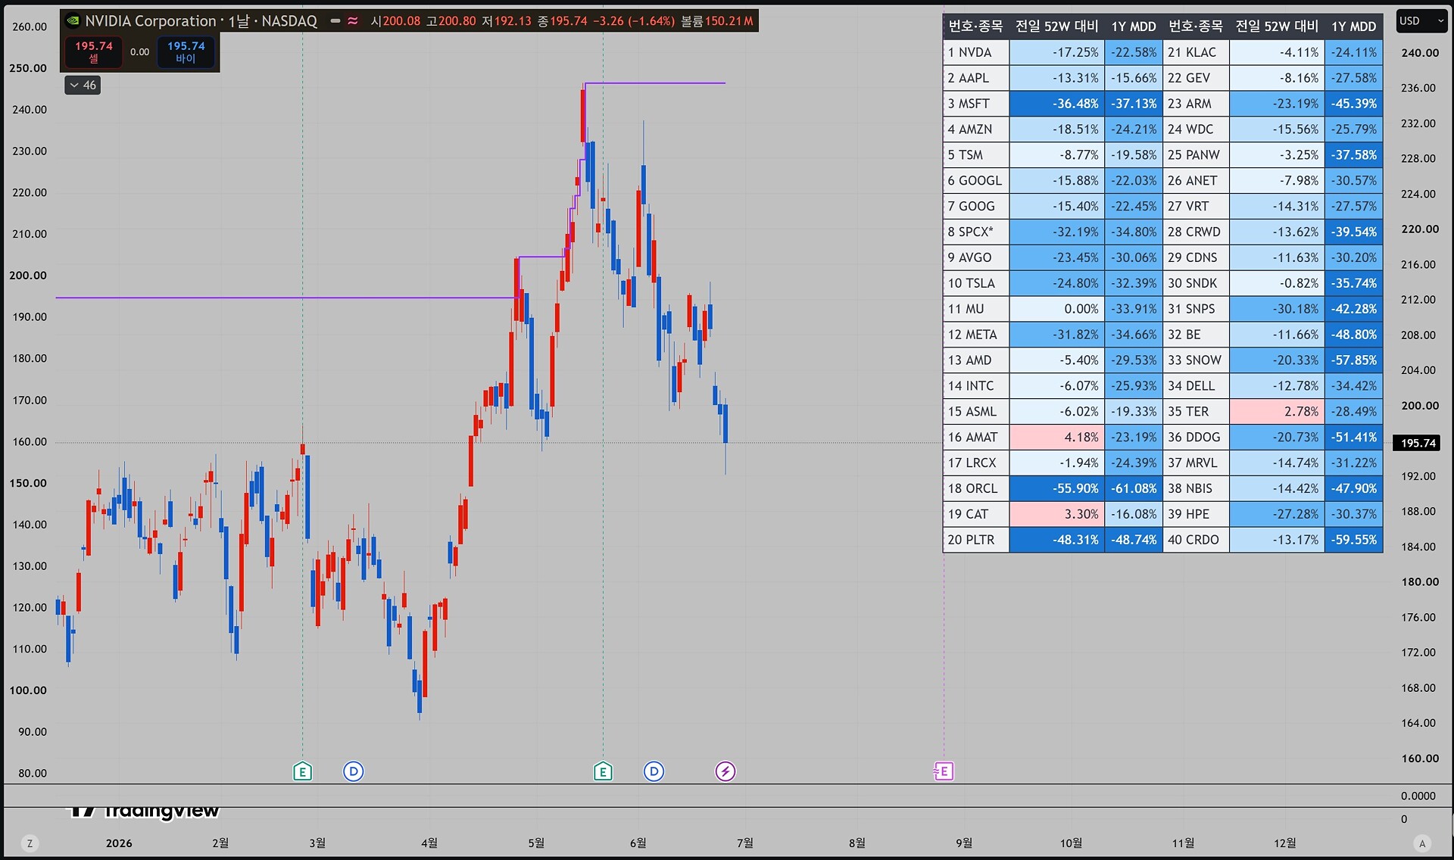Click the 11 MU cell in the table
Screen dimensions: 1454x860
point(976,309)
